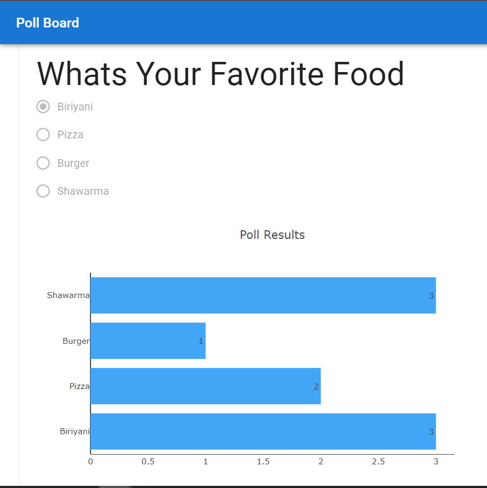Click the Poll Results chart title
The width and height of the screenshot is (487, 488).
click(272, 235)
